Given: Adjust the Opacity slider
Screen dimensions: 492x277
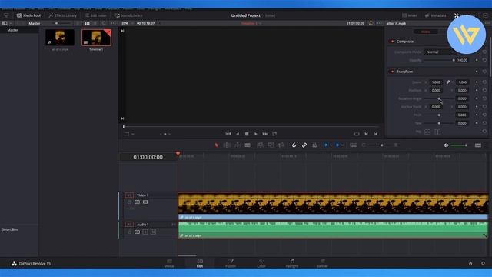Looking at the screenshot, I should [439, 60].
